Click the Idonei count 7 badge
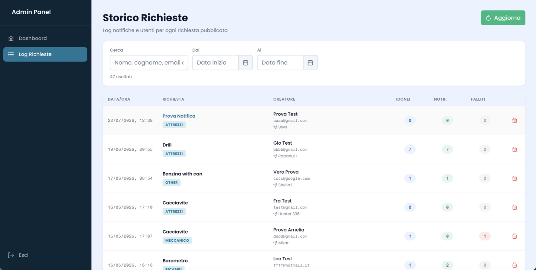The height and width of the screenshot is (270, 536). pos(410,149)
